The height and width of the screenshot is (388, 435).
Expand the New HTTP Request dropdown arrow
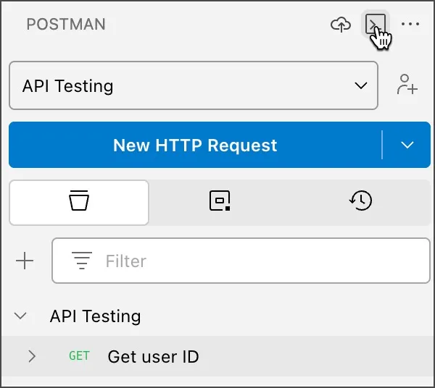(x=407, y=145)
